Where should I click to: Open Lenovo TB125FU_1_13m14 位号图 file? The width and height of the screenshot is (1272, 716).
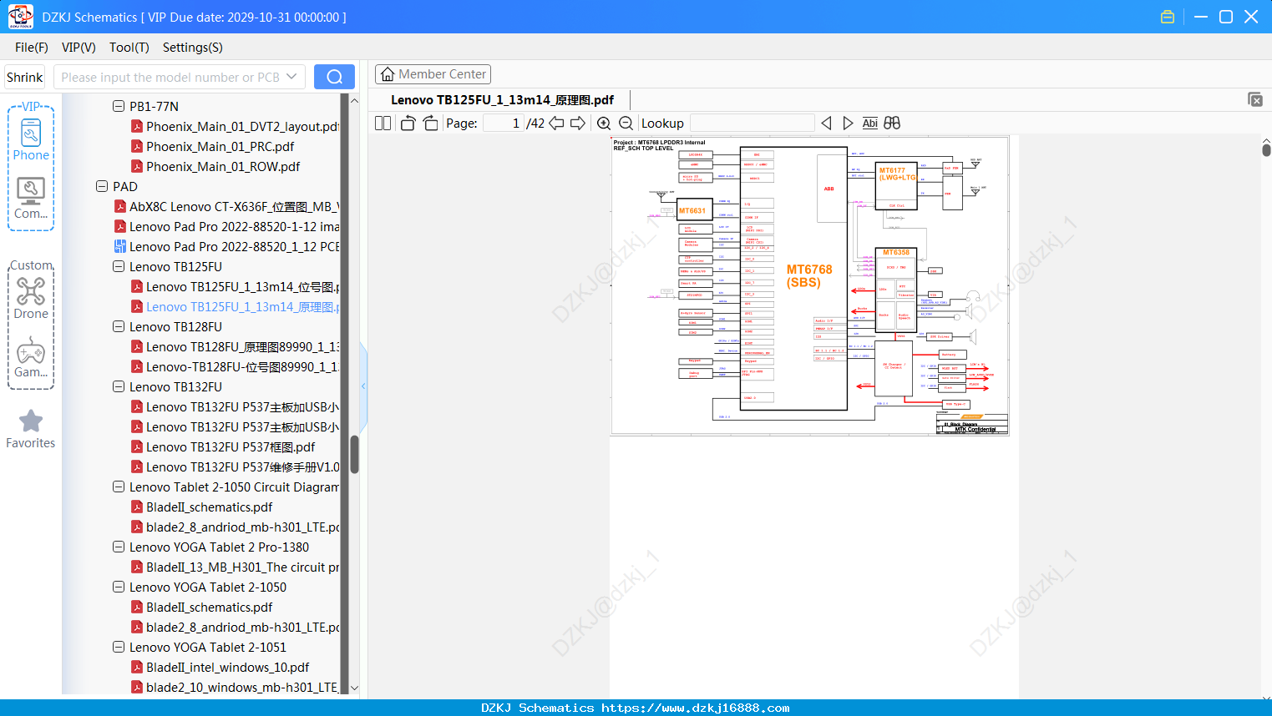(236, 286)
